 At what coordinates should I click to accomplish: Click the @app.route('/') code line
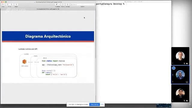tap(49, 70)
